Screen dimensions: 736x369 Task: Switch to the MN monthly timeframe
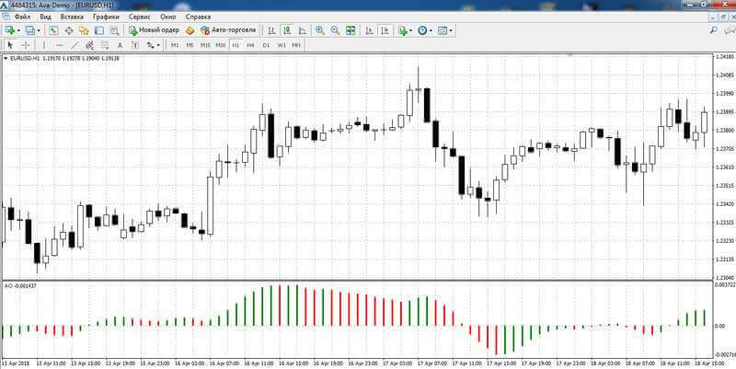coord(296,45)
